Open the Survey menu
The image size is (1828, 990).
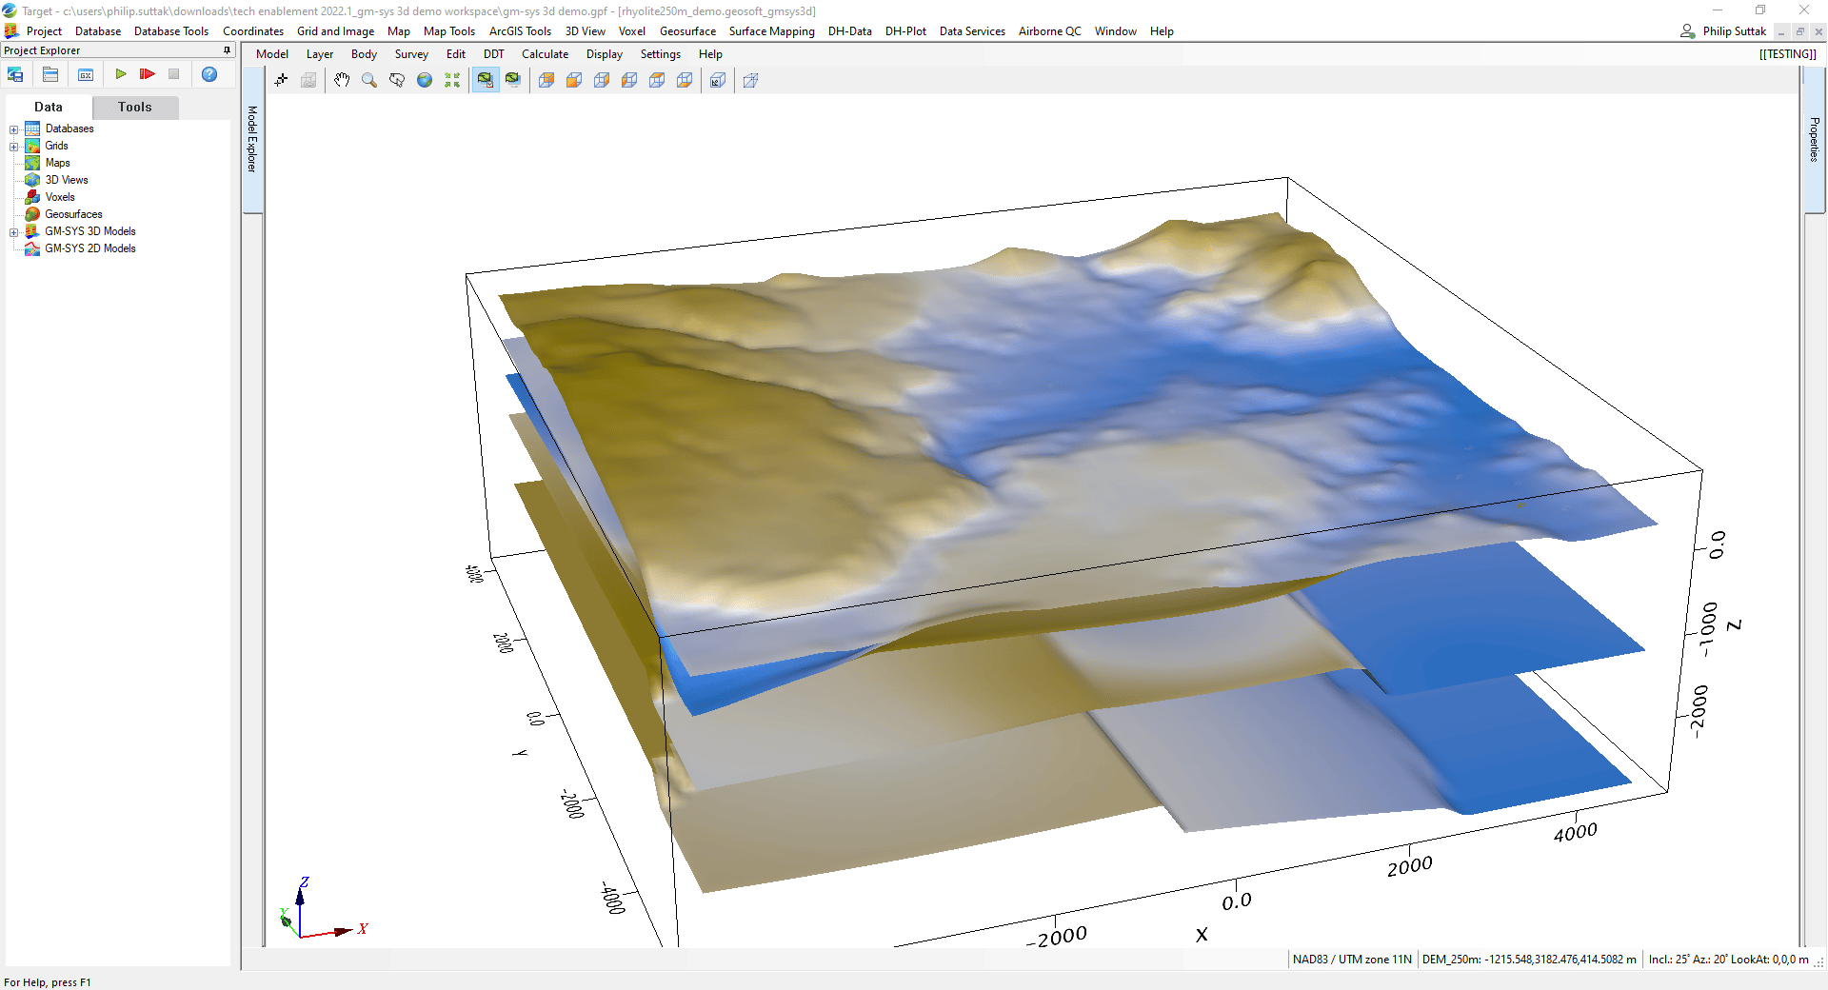(x=411, y=54)
